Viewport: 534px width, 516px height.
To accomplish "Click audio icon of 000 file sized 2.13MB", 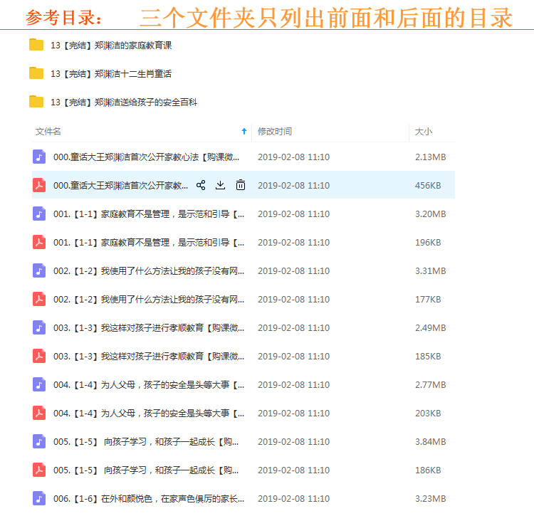I will (39, 157).
